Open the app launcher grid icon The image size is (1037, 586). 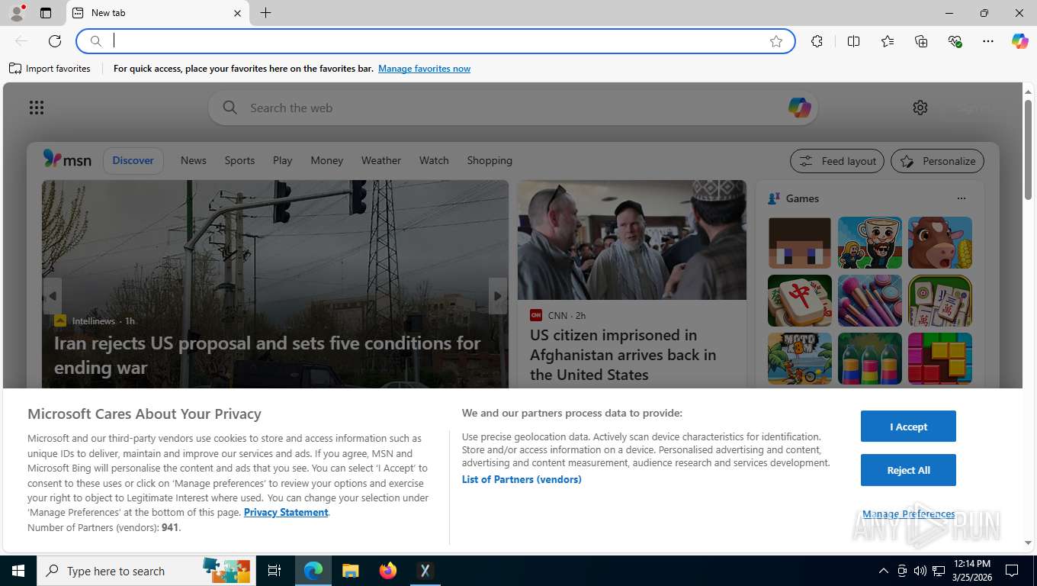coord(37,108)
